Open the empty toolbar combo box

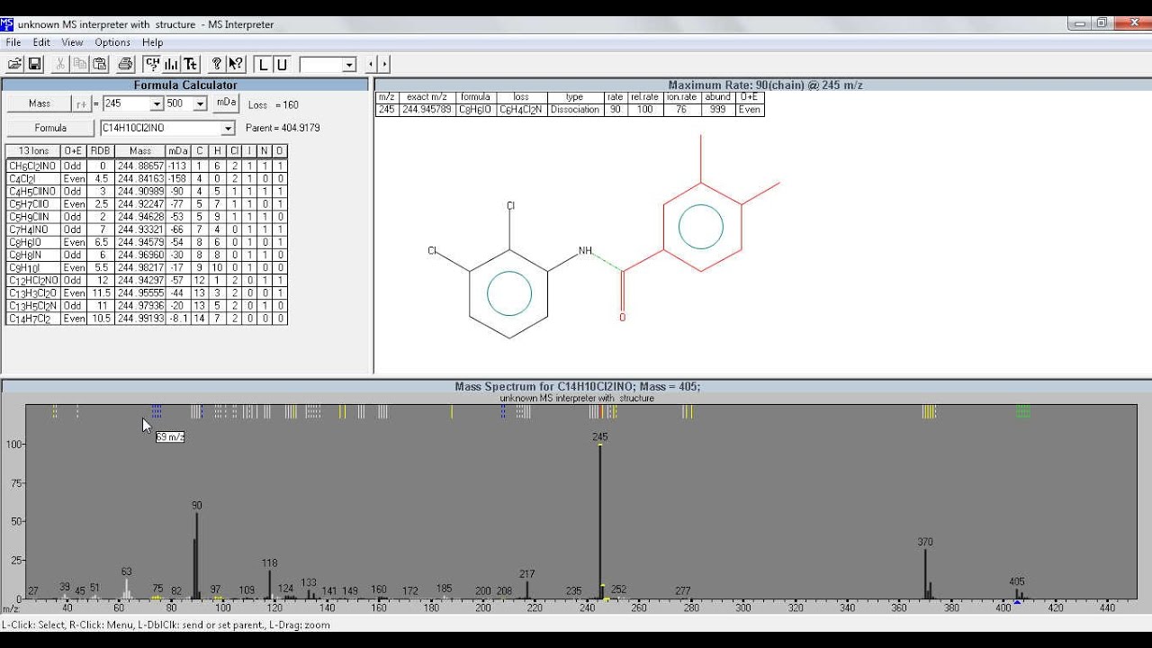point(349,65)
